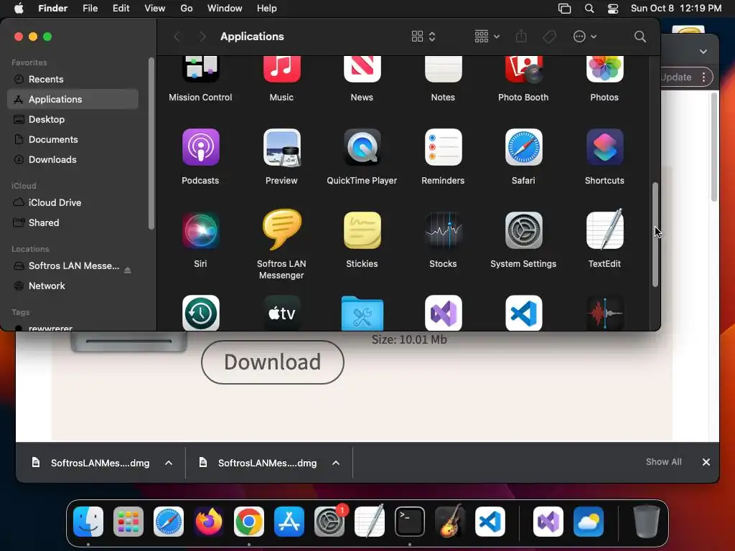Click the browser window vertical scrollbar
Image resolution: width=735 pixels, height=551 pixels.
[x=714, y=146]
